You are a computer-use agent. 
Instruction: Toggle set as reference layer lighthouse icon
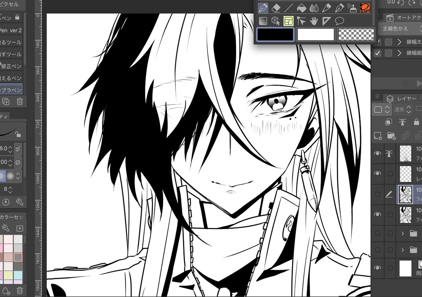pyautogui.click(x=403, y=122)
